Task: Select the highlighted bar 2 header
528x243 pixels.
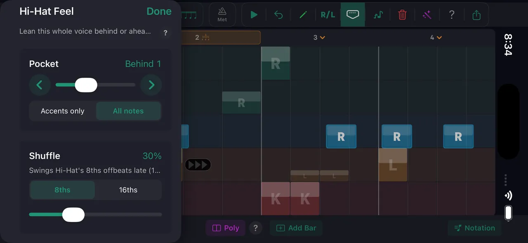Action: click(221, 38)
